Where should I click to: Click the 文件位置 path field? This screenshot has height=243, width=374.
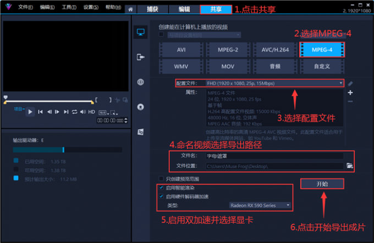click(x=274, y=166)
